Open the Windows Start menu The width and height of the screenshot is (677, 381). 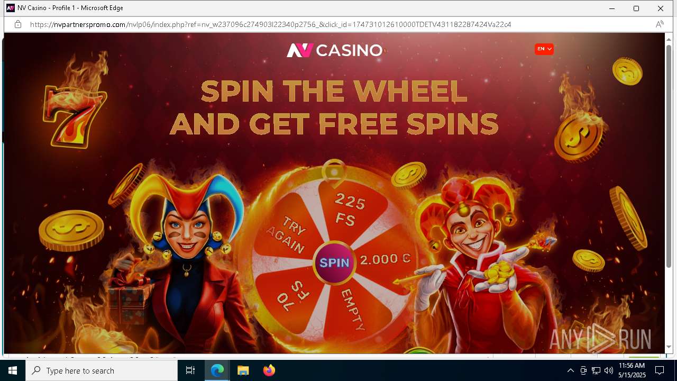click(13, 370)
